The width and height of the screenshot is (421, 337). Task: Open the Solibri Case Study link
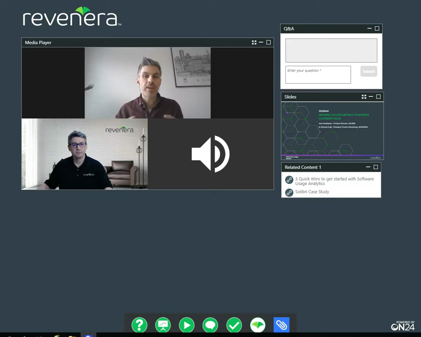312,192
